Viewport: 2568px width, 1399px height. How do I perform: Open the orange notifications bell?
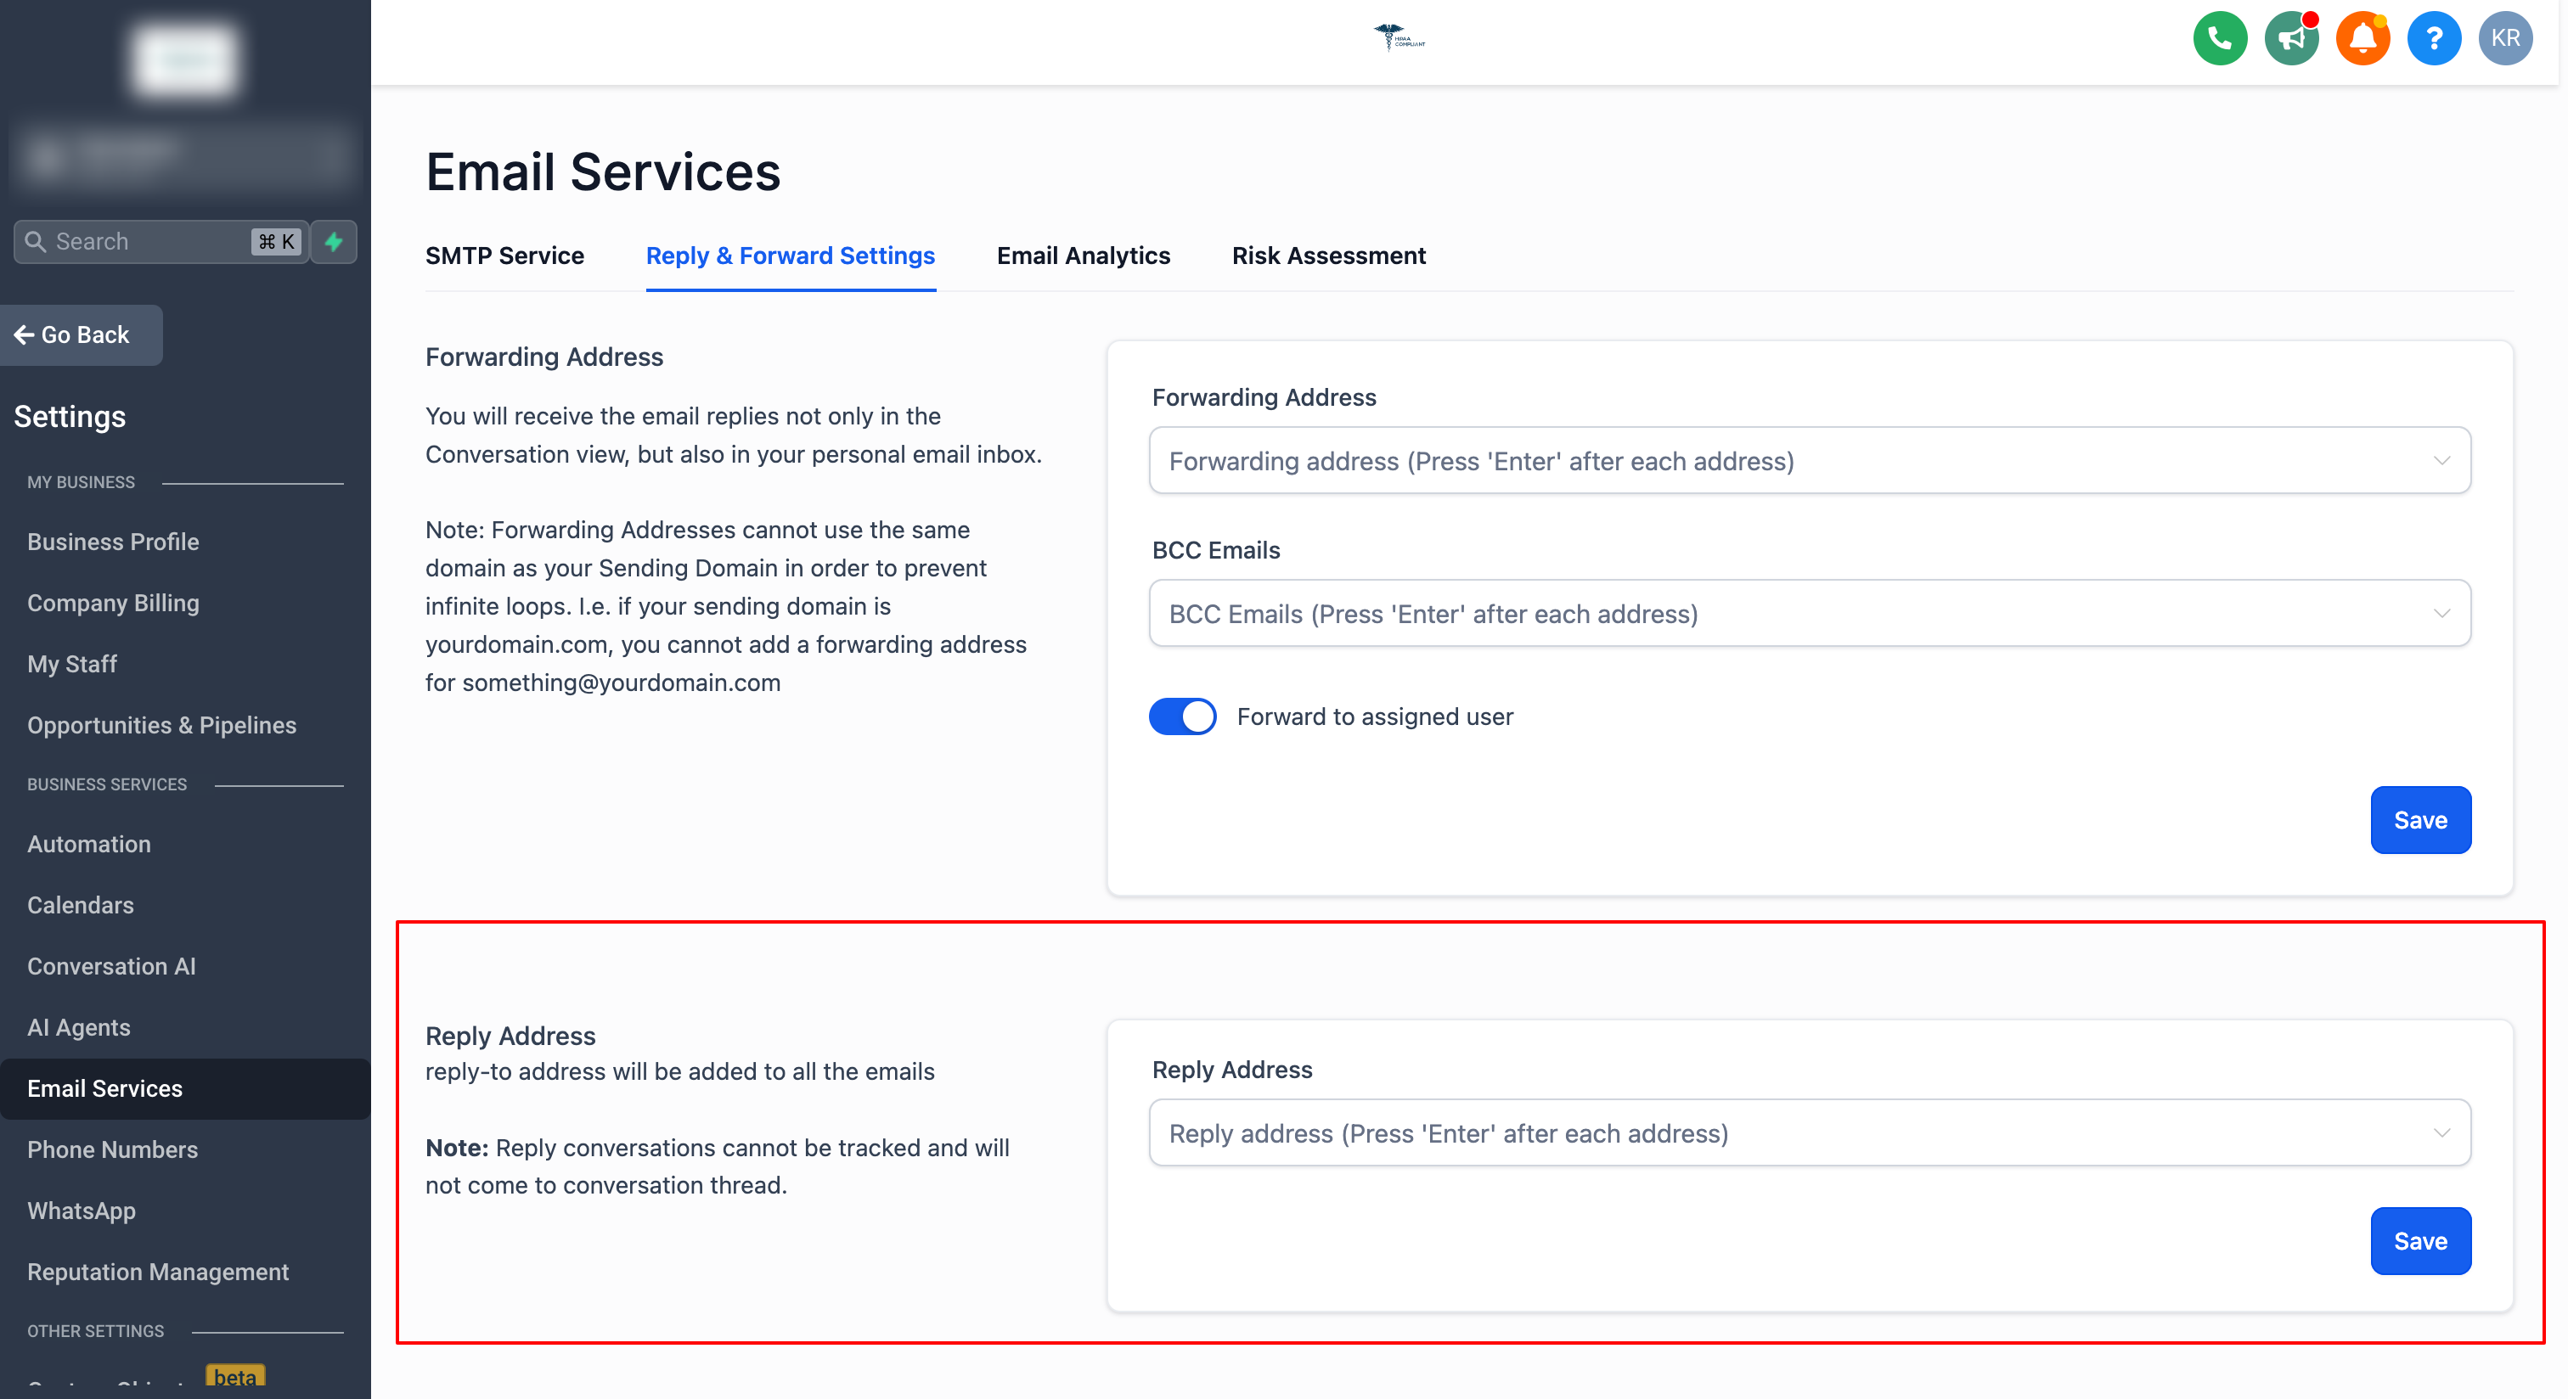coord(2362,38)
